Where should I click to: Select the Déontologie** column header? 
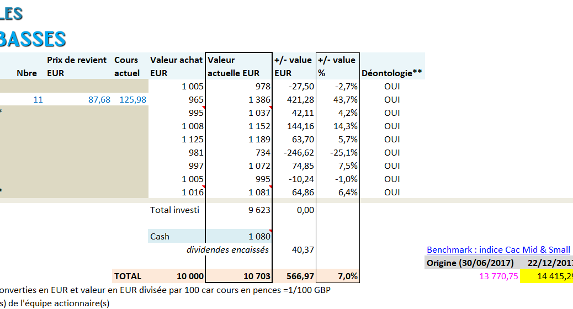pos(392,73)
